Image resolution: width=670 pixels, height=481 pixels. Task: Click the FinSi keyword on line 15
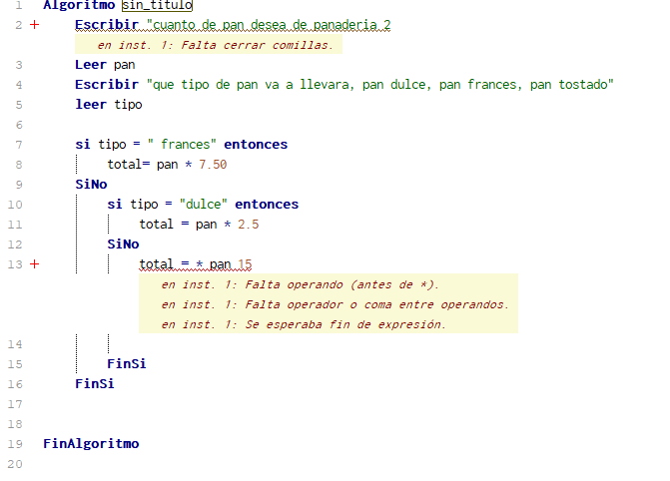click(x=127, y=364)
